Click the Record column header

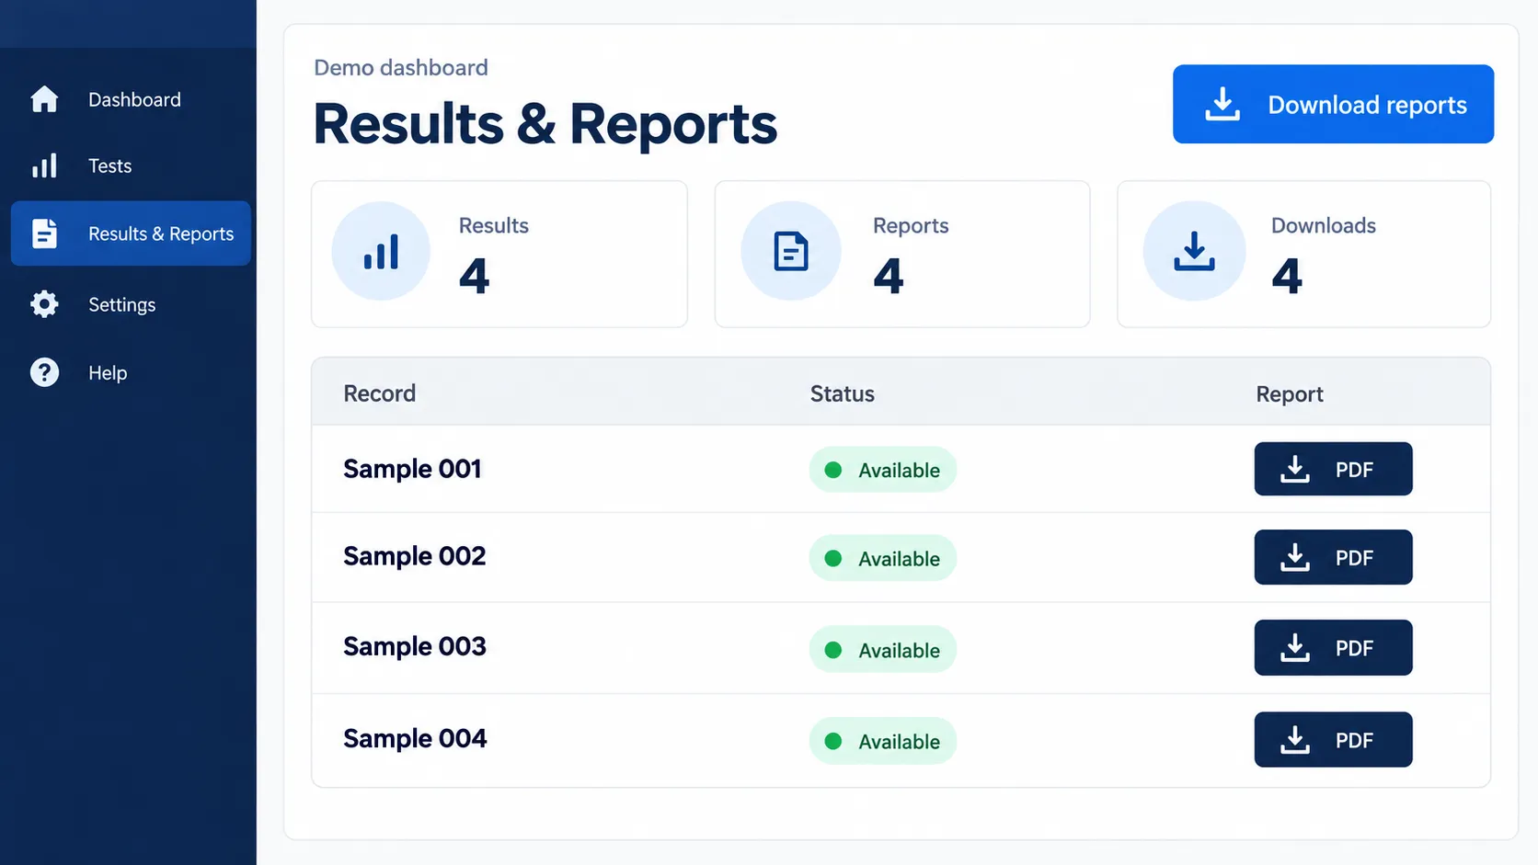coord(379,393)
